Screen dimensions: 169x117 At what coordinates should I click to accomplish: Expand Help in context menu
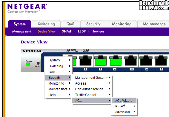[x=58, y=95]
